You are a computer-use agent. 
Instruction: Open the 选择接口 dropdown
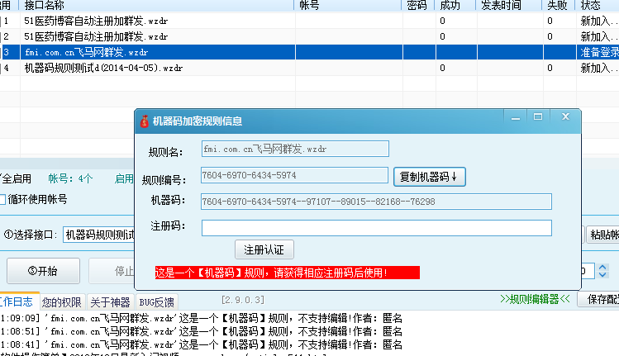point(98,235)
